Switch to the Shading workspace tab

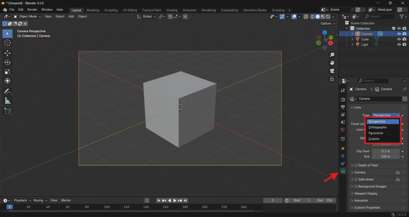172,10
